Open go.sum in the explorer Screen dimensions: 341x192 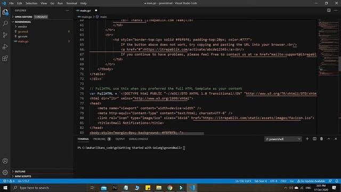coord(22,36)
